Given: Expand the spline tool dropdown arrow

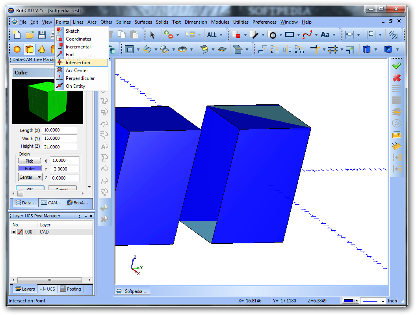Looking at the screenshot, I should click(x=316, y=35).
